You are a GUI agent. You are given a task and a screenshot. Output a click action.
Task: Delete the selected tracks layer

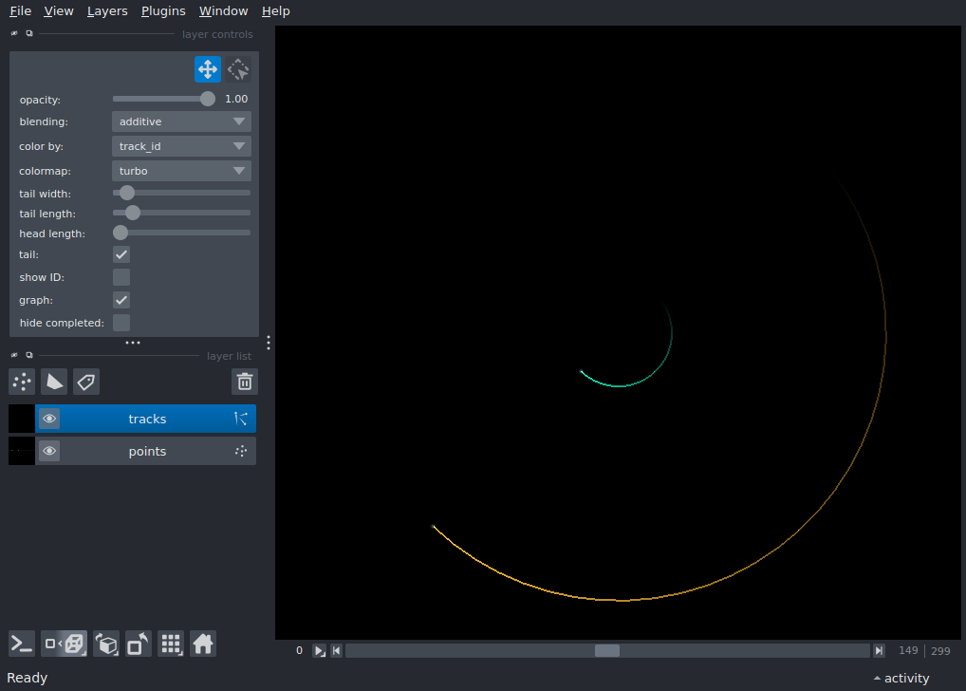pos(244,382)
